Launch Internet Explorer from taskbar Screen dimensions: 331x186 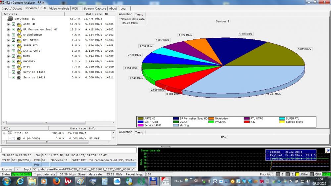[20, 181]
